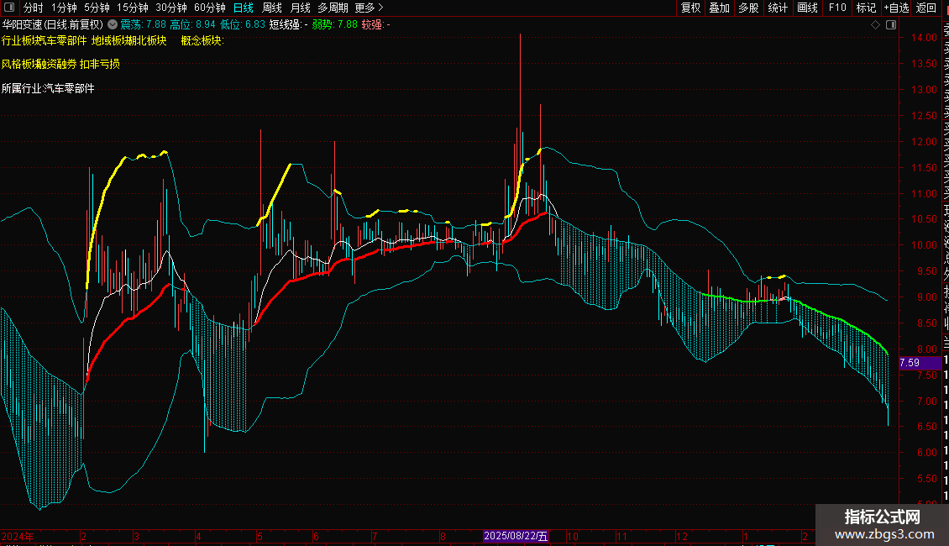Click the 返回 back button
Image resolution: width=949 pixels, height=546 pixels.
pyautogui.click(x=926, y=8)
